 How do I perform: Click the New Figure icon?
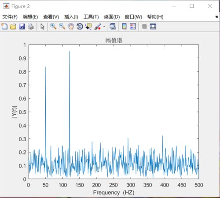(4, 26)
